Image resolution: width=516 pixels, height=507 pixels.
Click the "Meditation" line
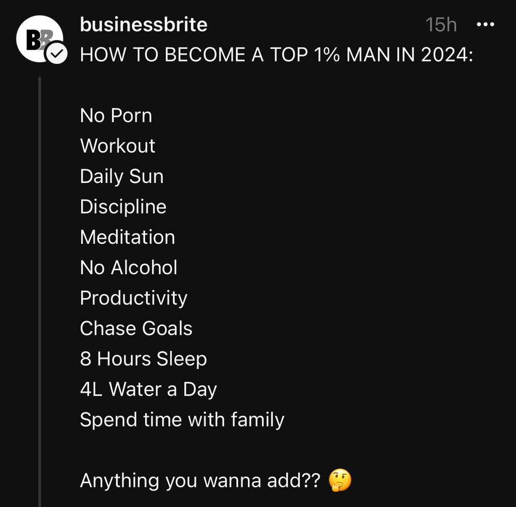click(x=127, y=237)
